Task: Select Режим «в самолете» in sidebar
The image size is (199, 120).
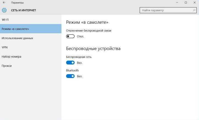Action: (31, 29)
